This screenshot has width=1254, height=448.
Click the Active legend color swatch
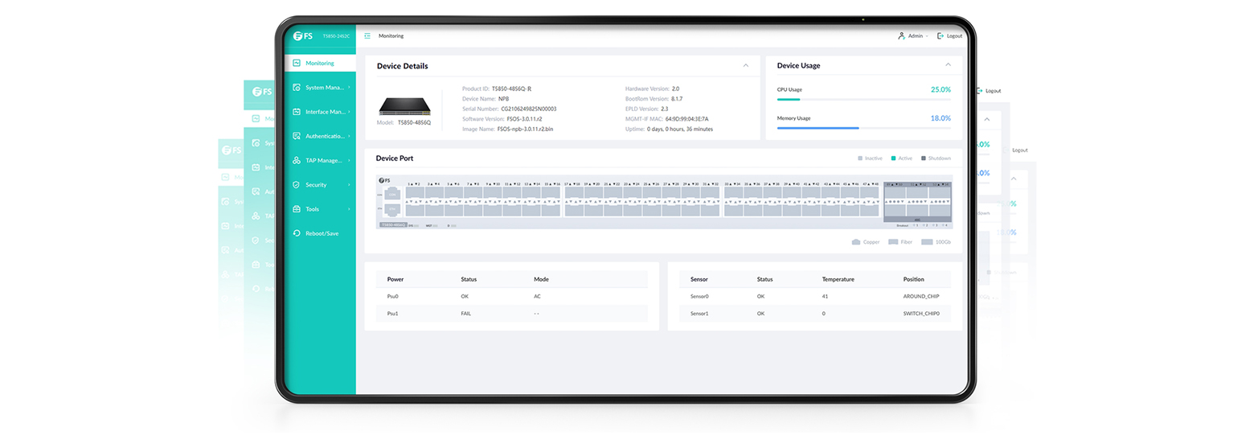tap(894, 158)
